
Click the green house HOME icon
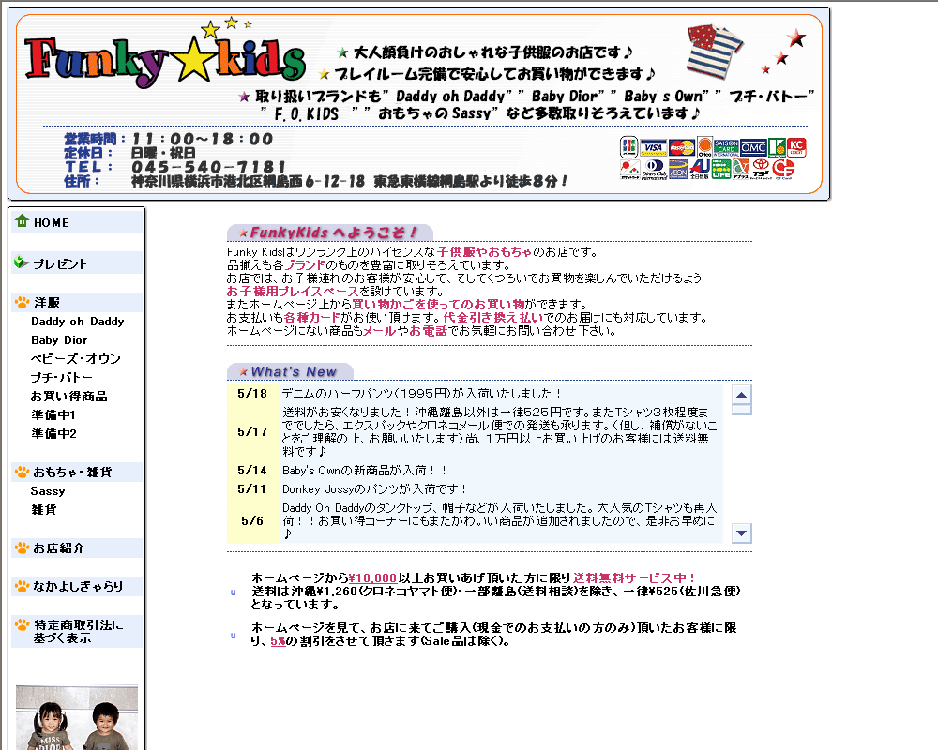coord(23,221)
